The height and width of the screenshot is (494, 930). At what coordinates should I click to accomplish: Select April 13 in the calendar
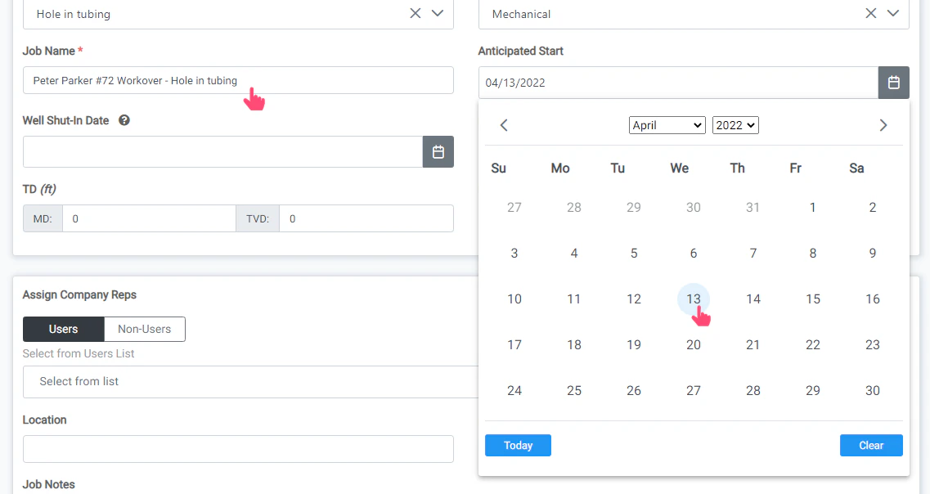click(693, 299)
